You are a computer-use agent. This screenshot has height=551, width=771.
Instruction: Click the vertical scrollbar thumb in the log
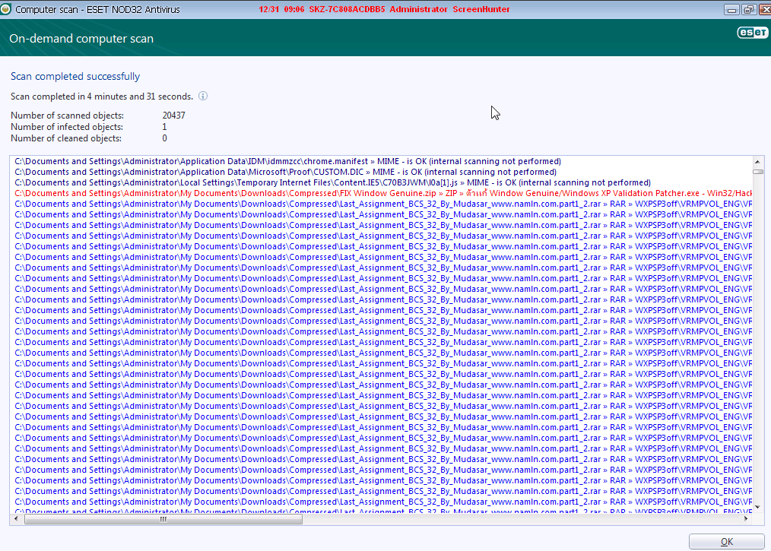[x=757, y=172]
